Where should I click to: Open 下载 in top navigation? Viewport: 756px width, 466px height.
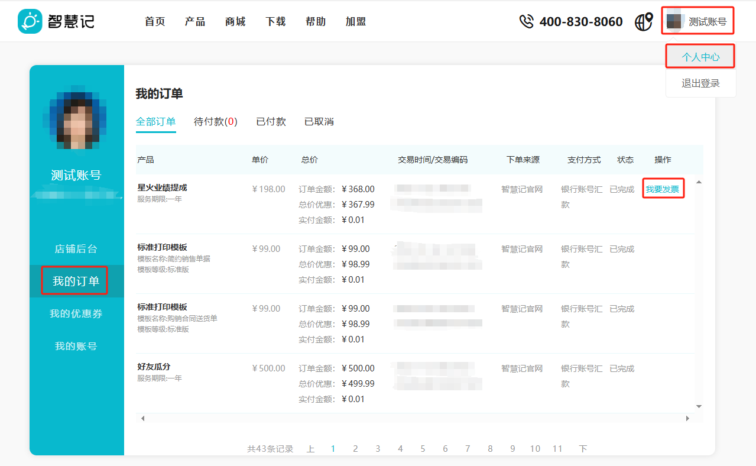coord(275,22)
